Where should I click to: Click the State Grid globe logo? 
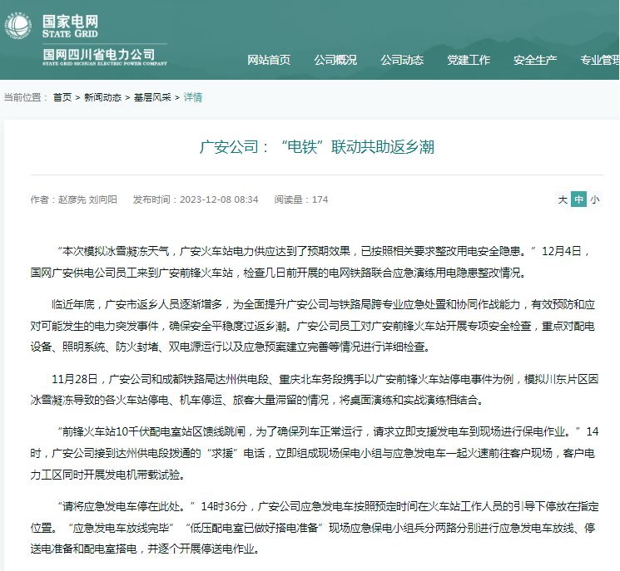coord(17,26)
